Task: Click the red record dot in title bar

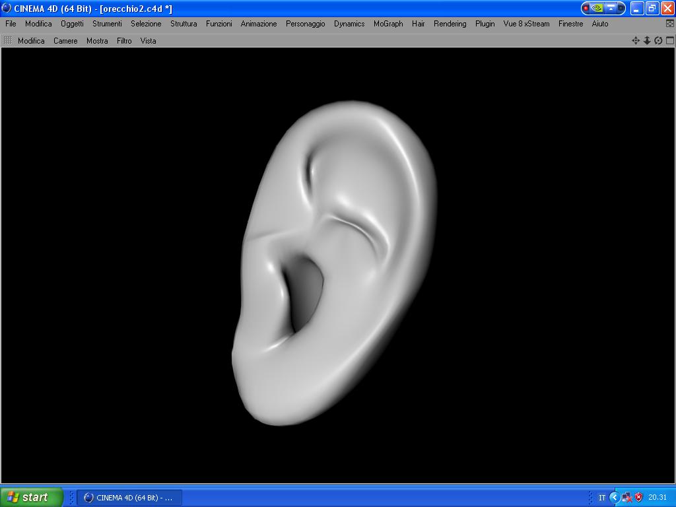Action: tap(586, 8)
